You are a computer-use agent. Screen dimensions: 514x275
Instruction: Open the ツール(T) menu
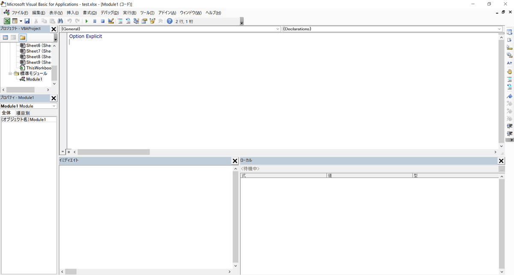coord(147,13)
